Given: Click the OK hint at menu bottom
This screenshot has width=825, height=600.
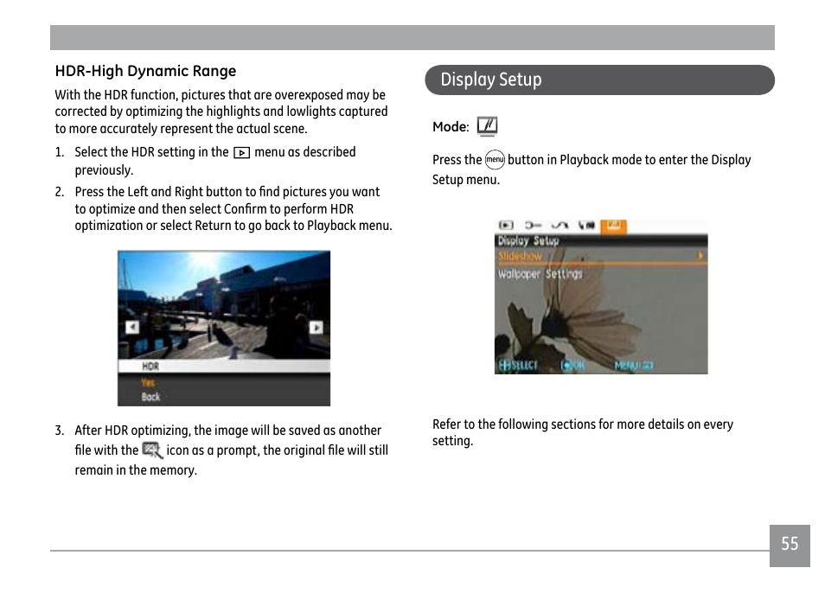Looking at the screenshot, I should (573, 365).
